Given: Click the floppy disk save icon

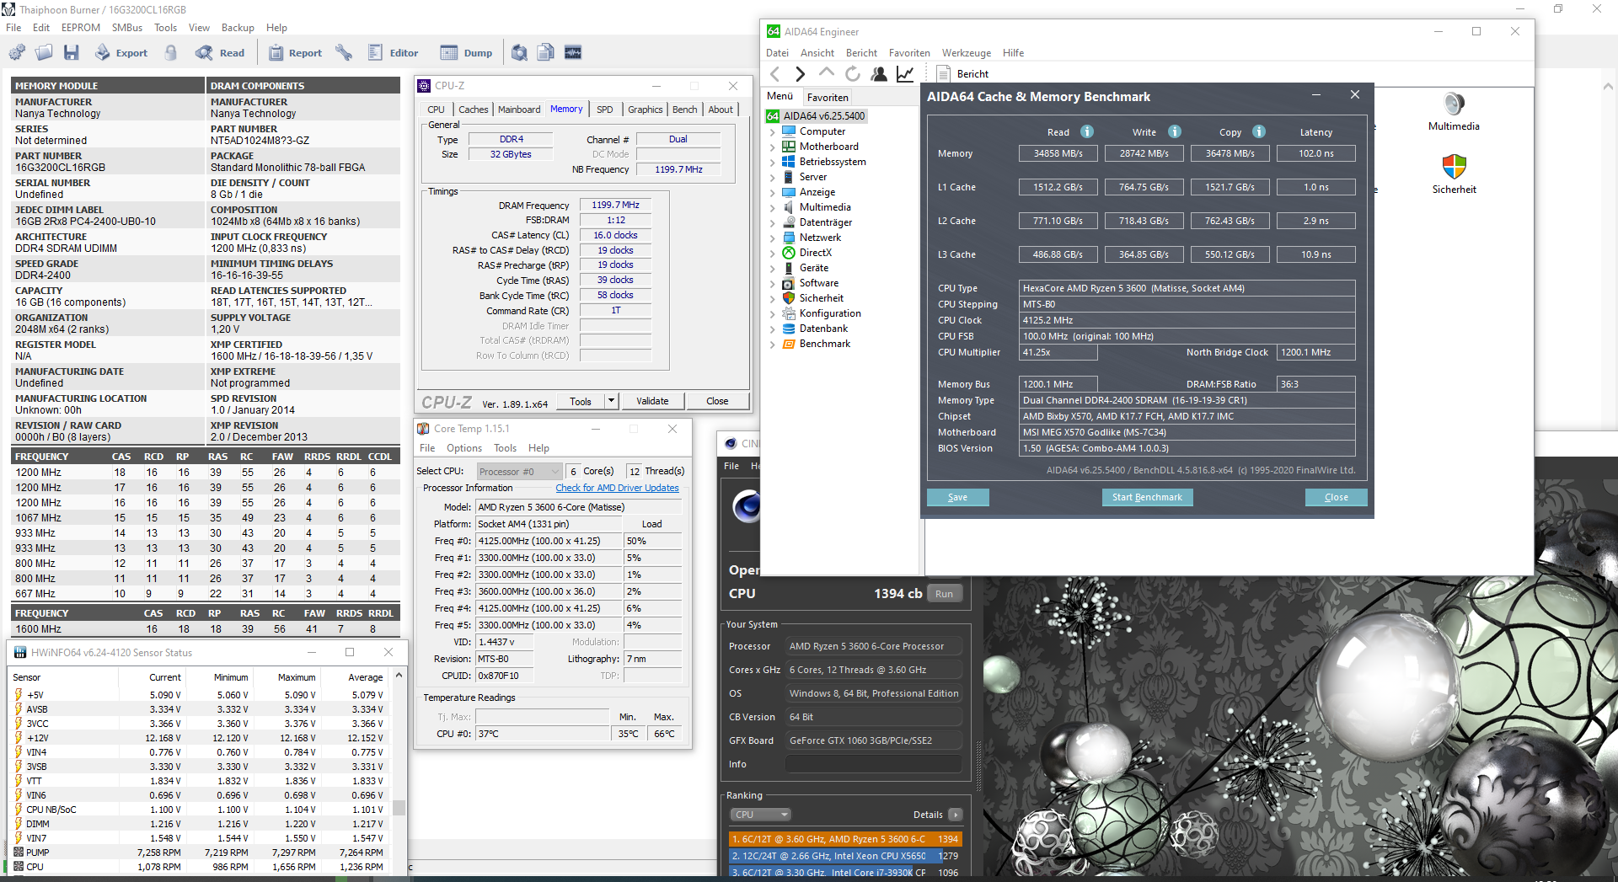Looking at the screenshot, I should point(72,53).
